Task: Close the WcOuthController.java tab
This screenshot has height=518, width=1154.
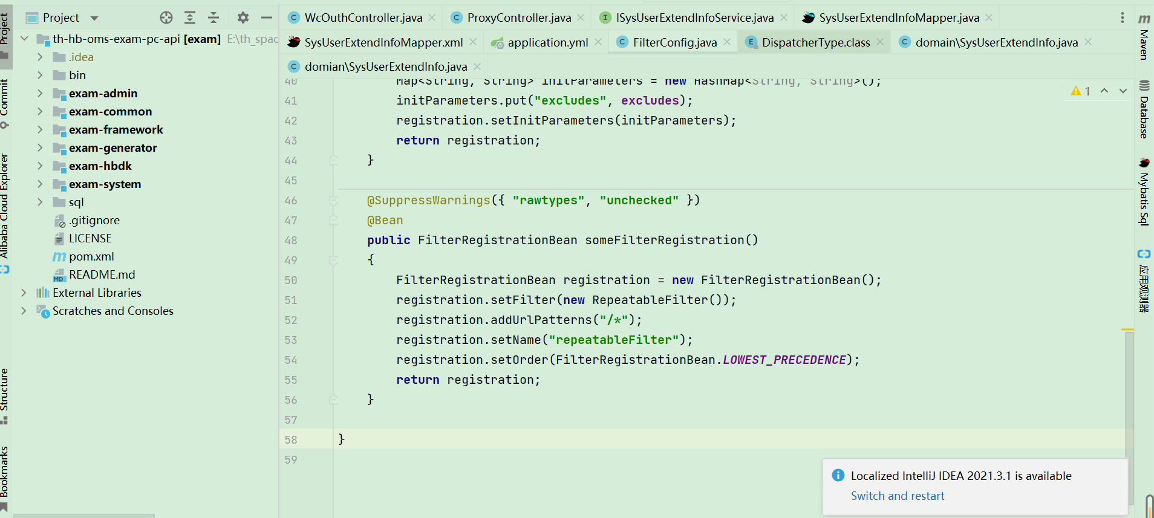Action: pyautogui.click(x=432, y=18)
